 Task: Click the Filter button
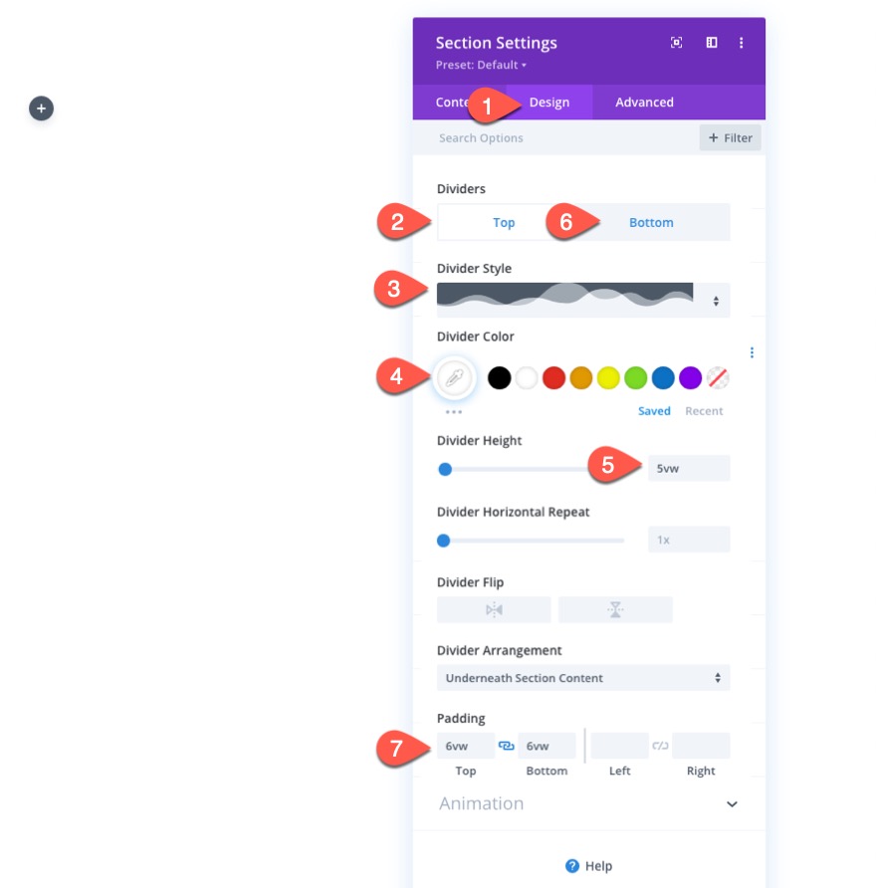tap(730, 138)
